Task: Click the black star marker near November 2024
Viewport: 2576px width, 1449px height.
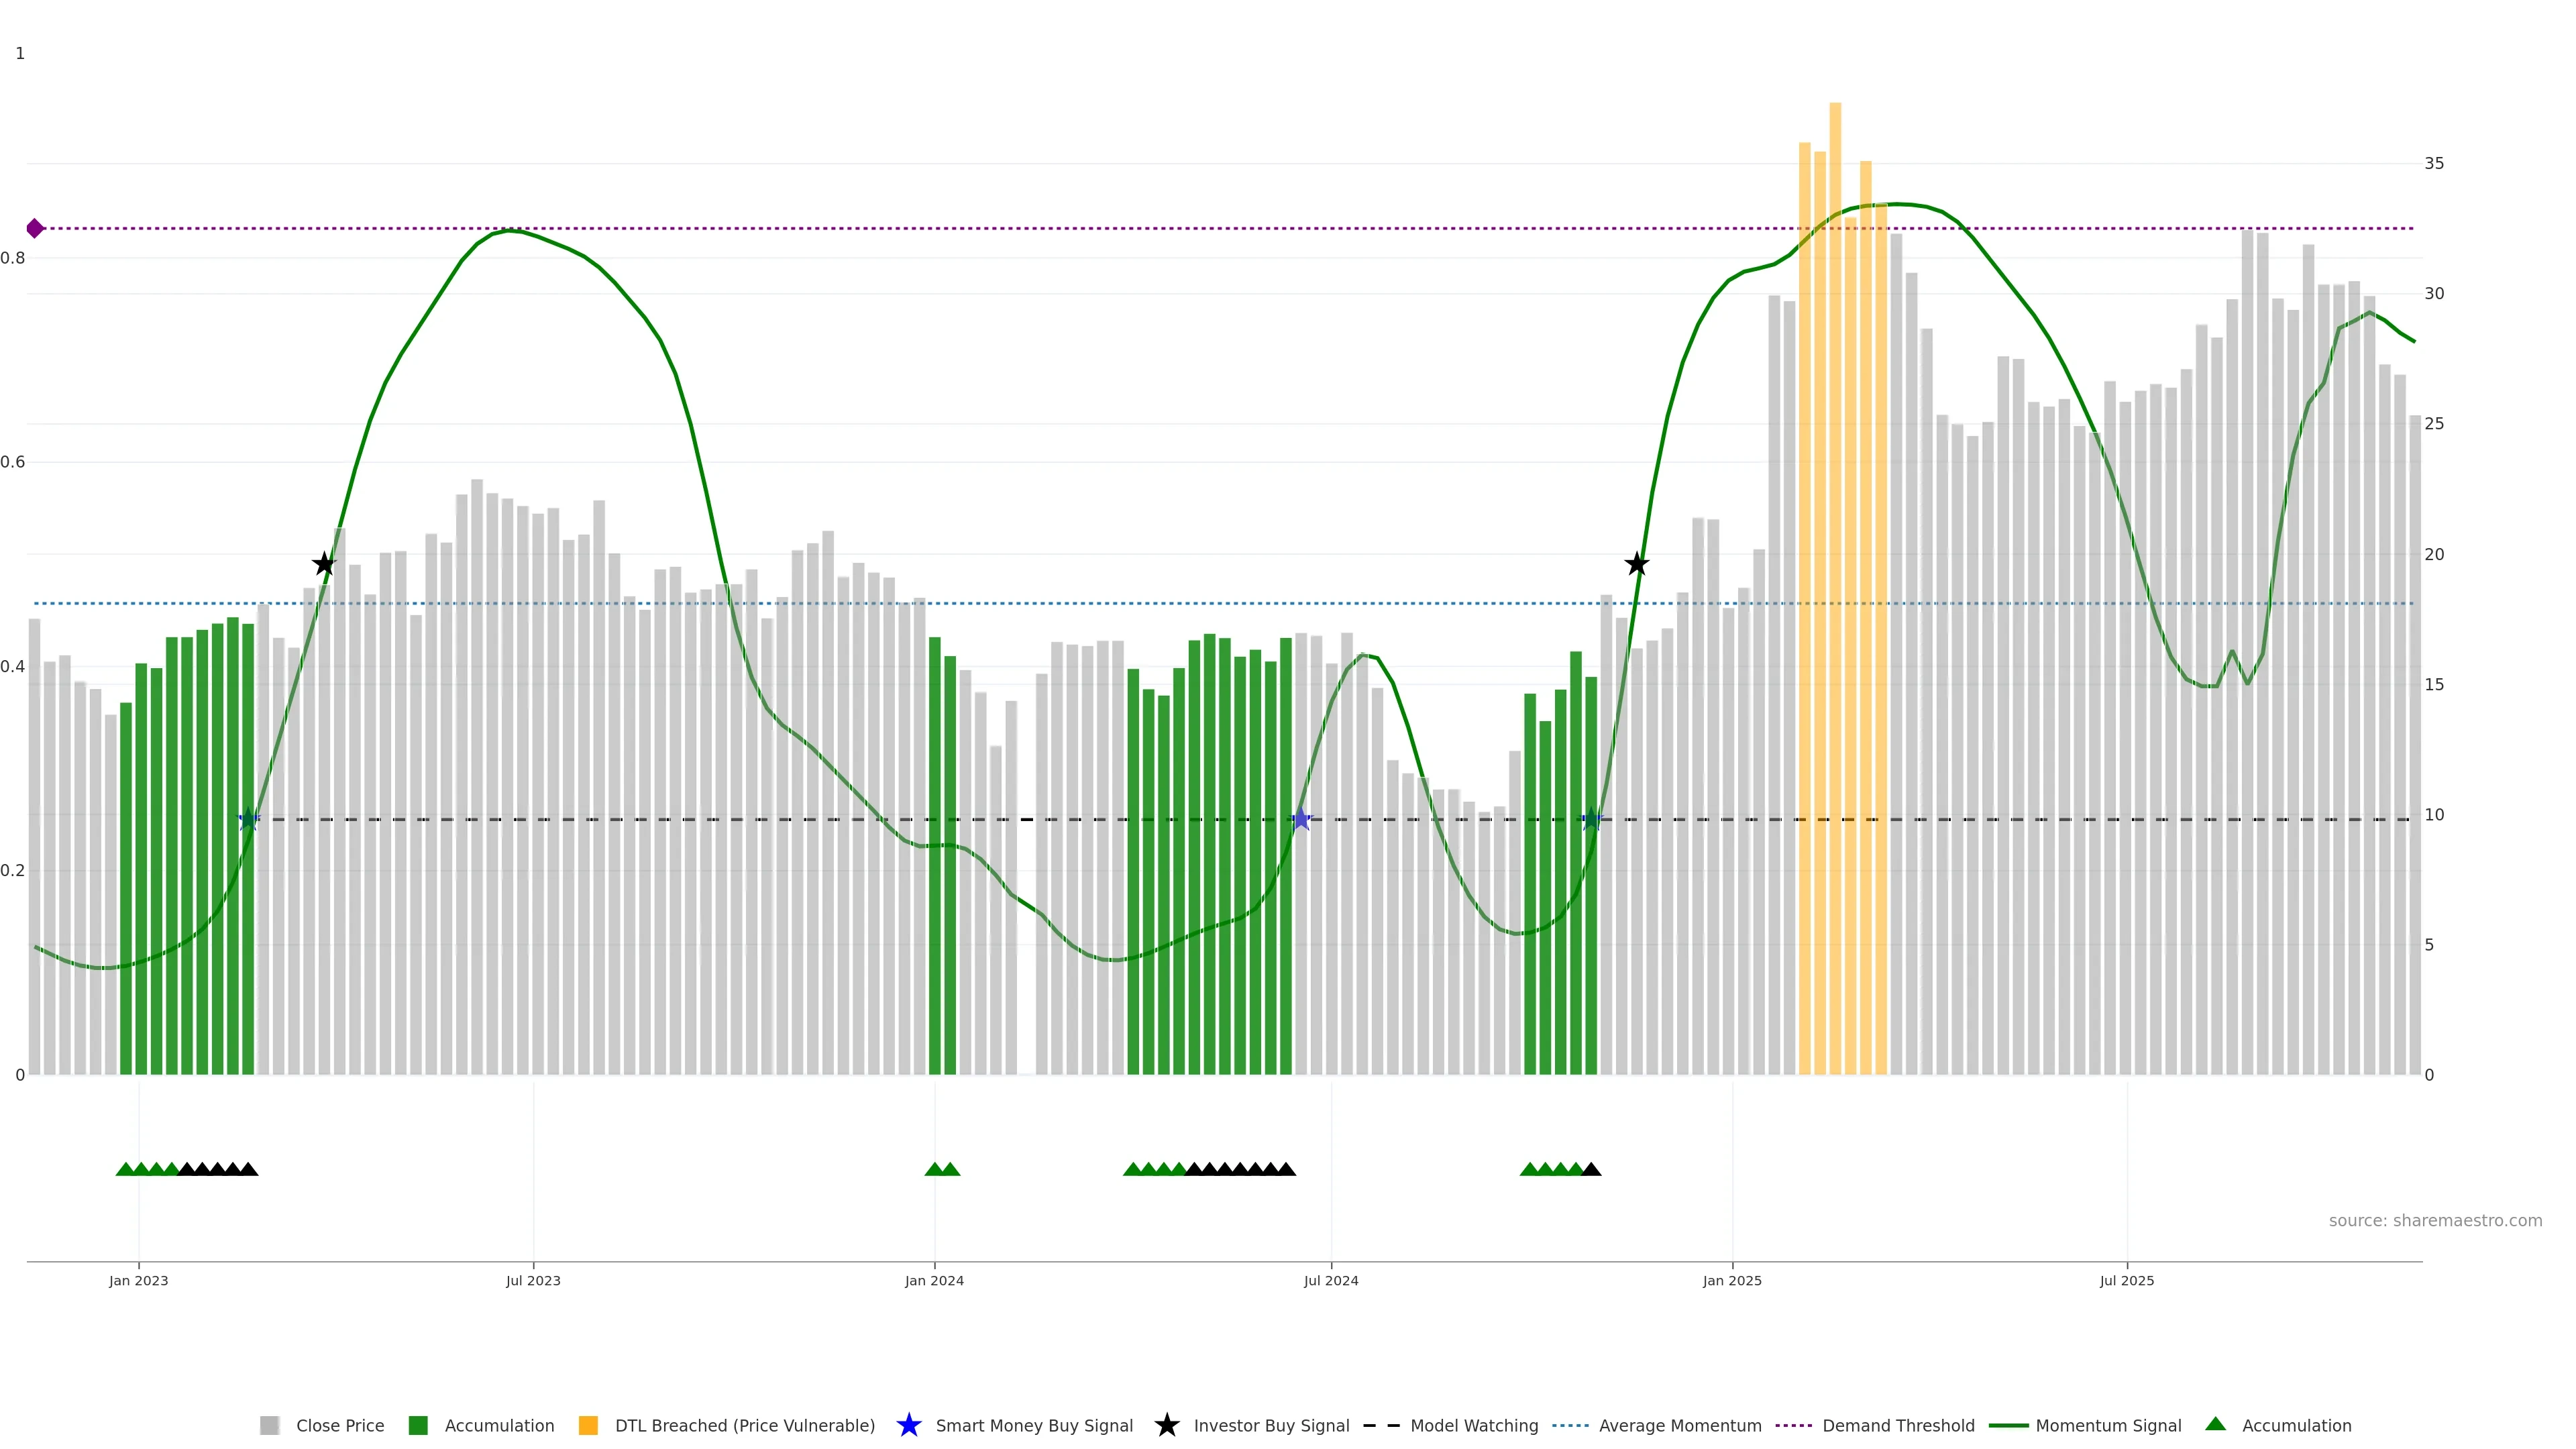Action: pos(1636,565)
